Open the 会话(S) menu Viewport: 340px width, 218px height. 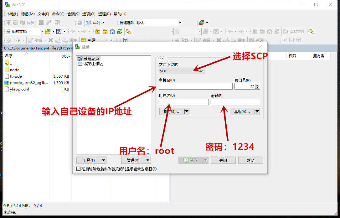click(73, 14)
